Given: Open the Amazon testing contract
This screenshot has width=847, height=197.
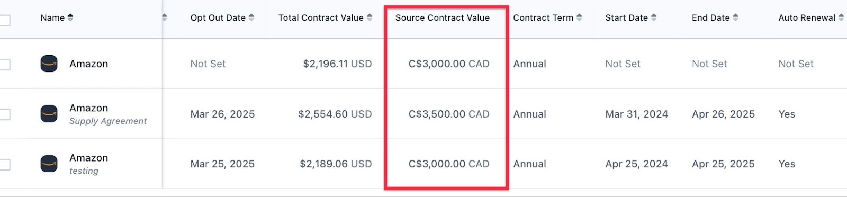Looking at the screenshot, I should coord(88,164).
